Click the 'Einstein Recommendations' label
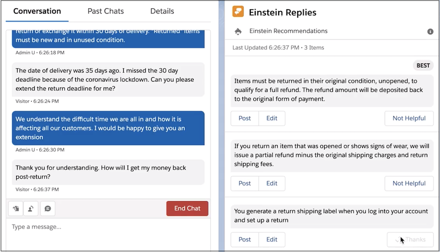This screenshot has width=440, height=252. (x=288, y=31)
